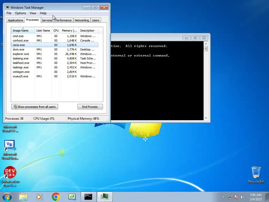Open the volume speaker tray icon
Viewport: 269px width, 202px height.
(242, 197)
